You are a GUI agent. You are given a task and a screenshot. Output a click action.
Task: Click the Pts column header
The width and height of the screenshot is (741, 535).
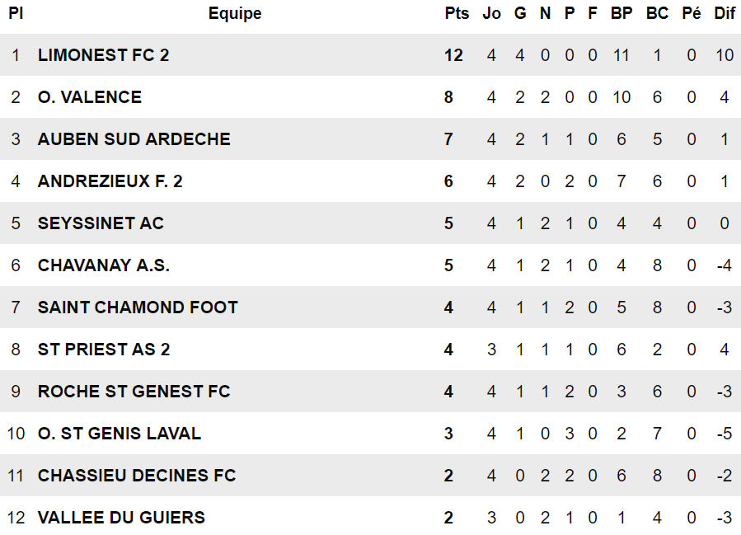point(457,13)
